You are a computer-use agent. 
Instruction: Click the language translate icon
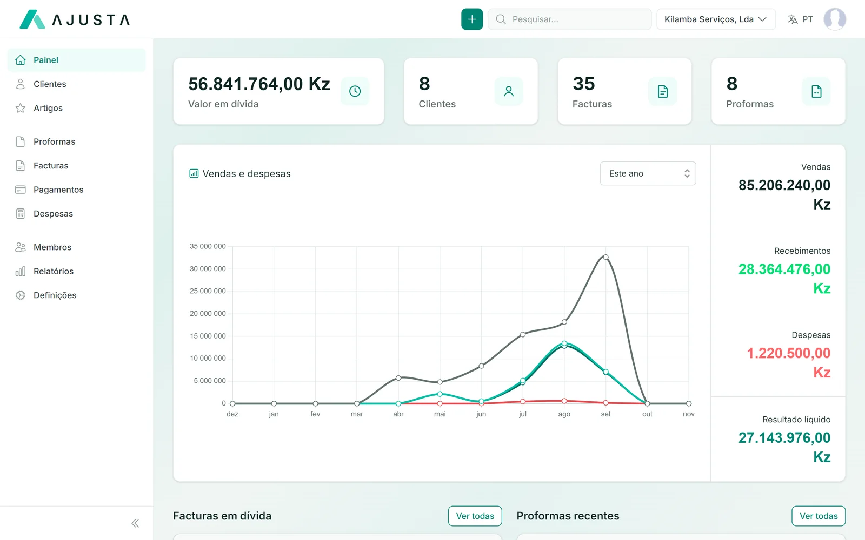tap(793, 19)
